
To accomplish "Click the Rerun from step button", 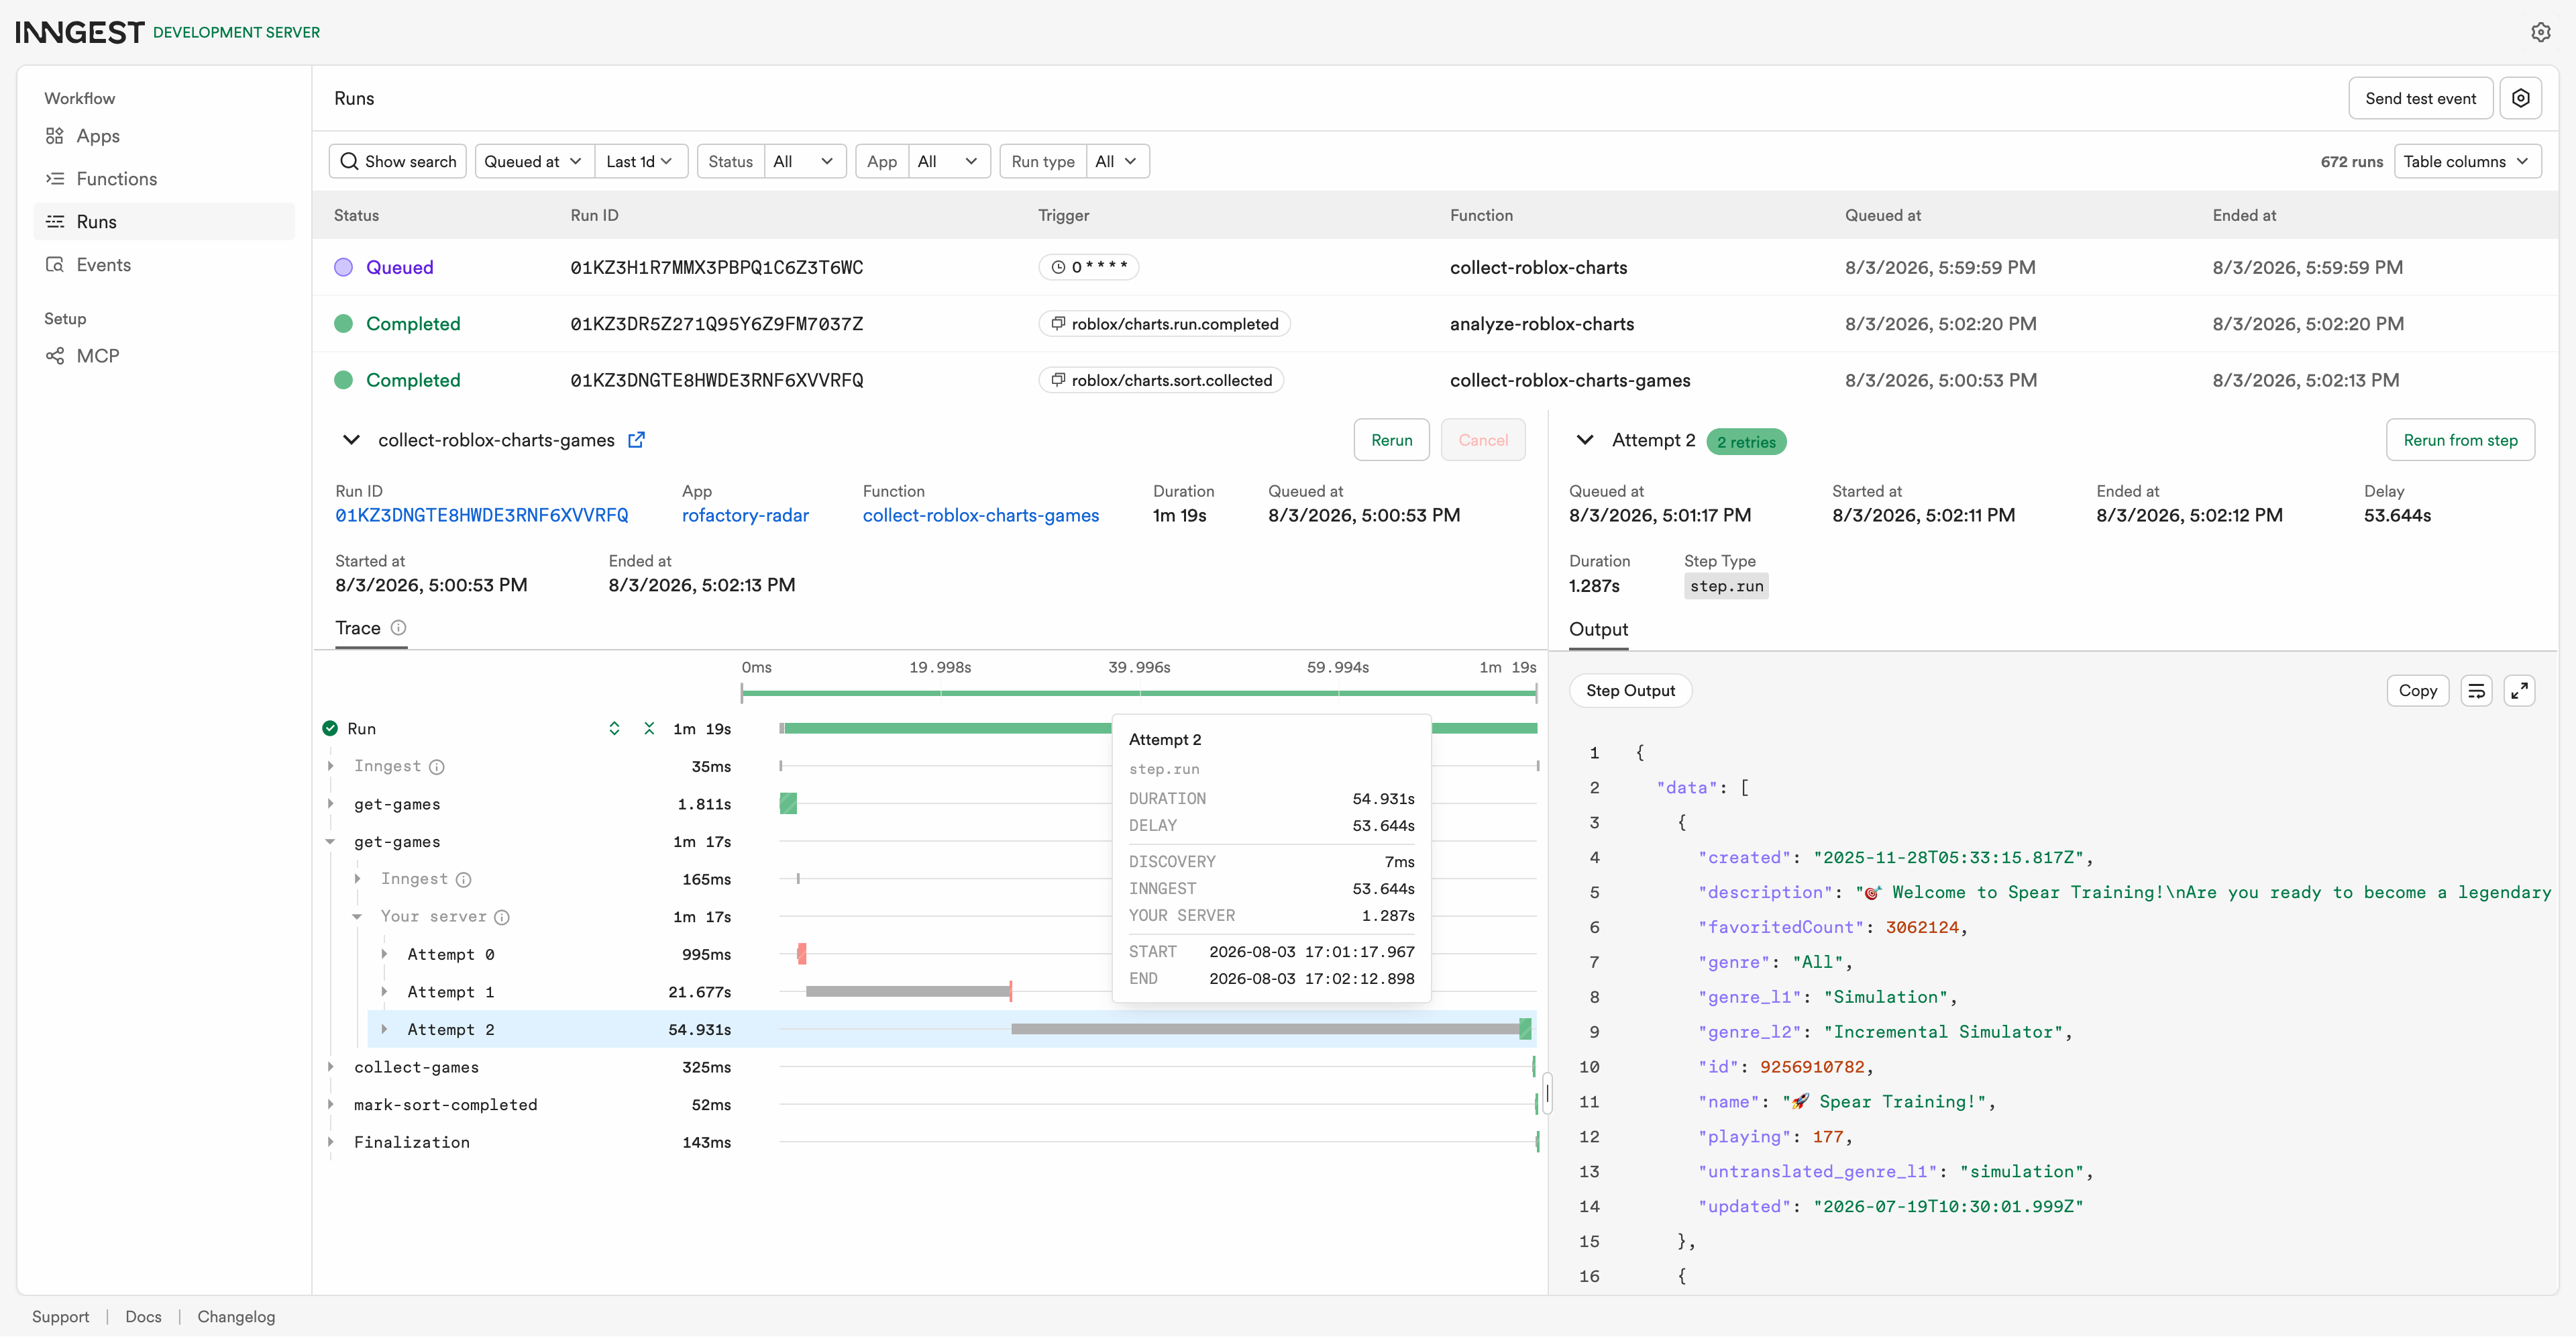I will click(x=2460, y=440).
